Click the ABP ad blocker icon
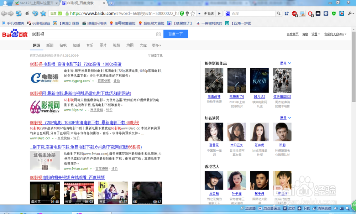This screenshot has width=356, height=214. [x=294, y=14]
